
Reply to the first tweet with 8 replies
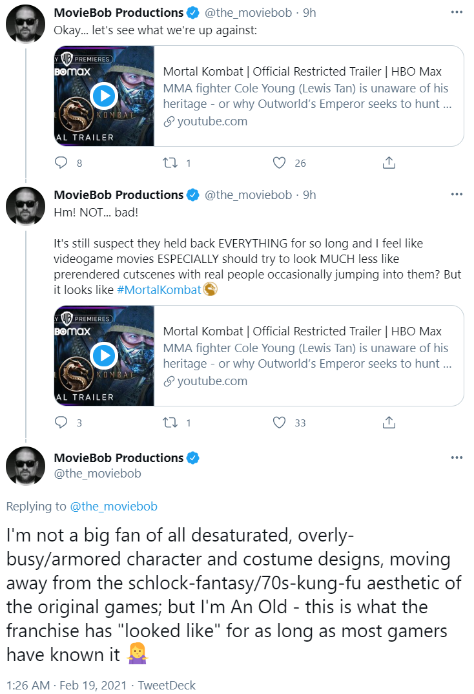point(61,162)
